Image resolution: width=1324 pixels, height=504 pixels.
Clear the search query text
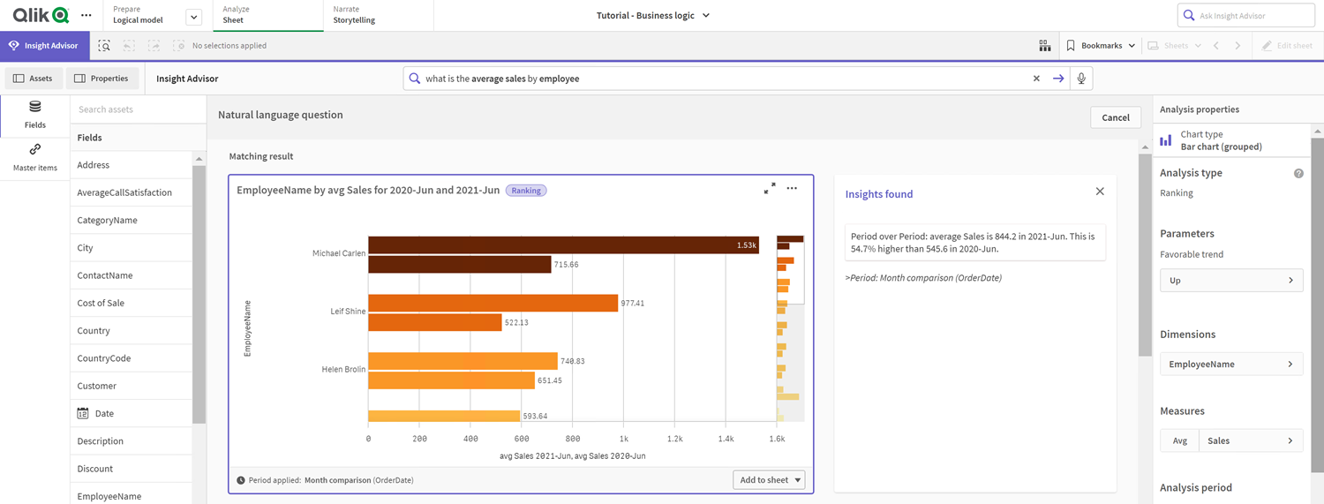[x=1036, y=79]
